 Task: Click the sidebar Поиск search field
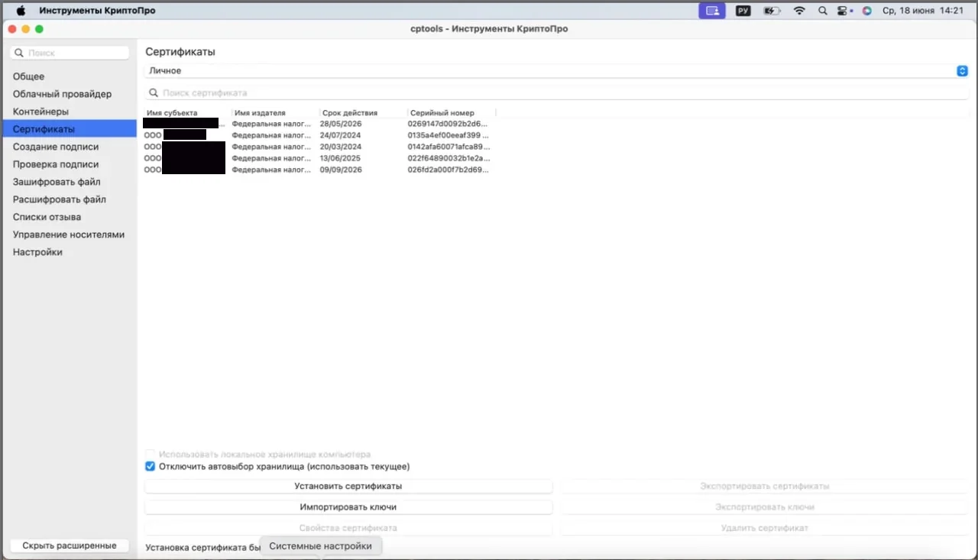coord(70,53)
